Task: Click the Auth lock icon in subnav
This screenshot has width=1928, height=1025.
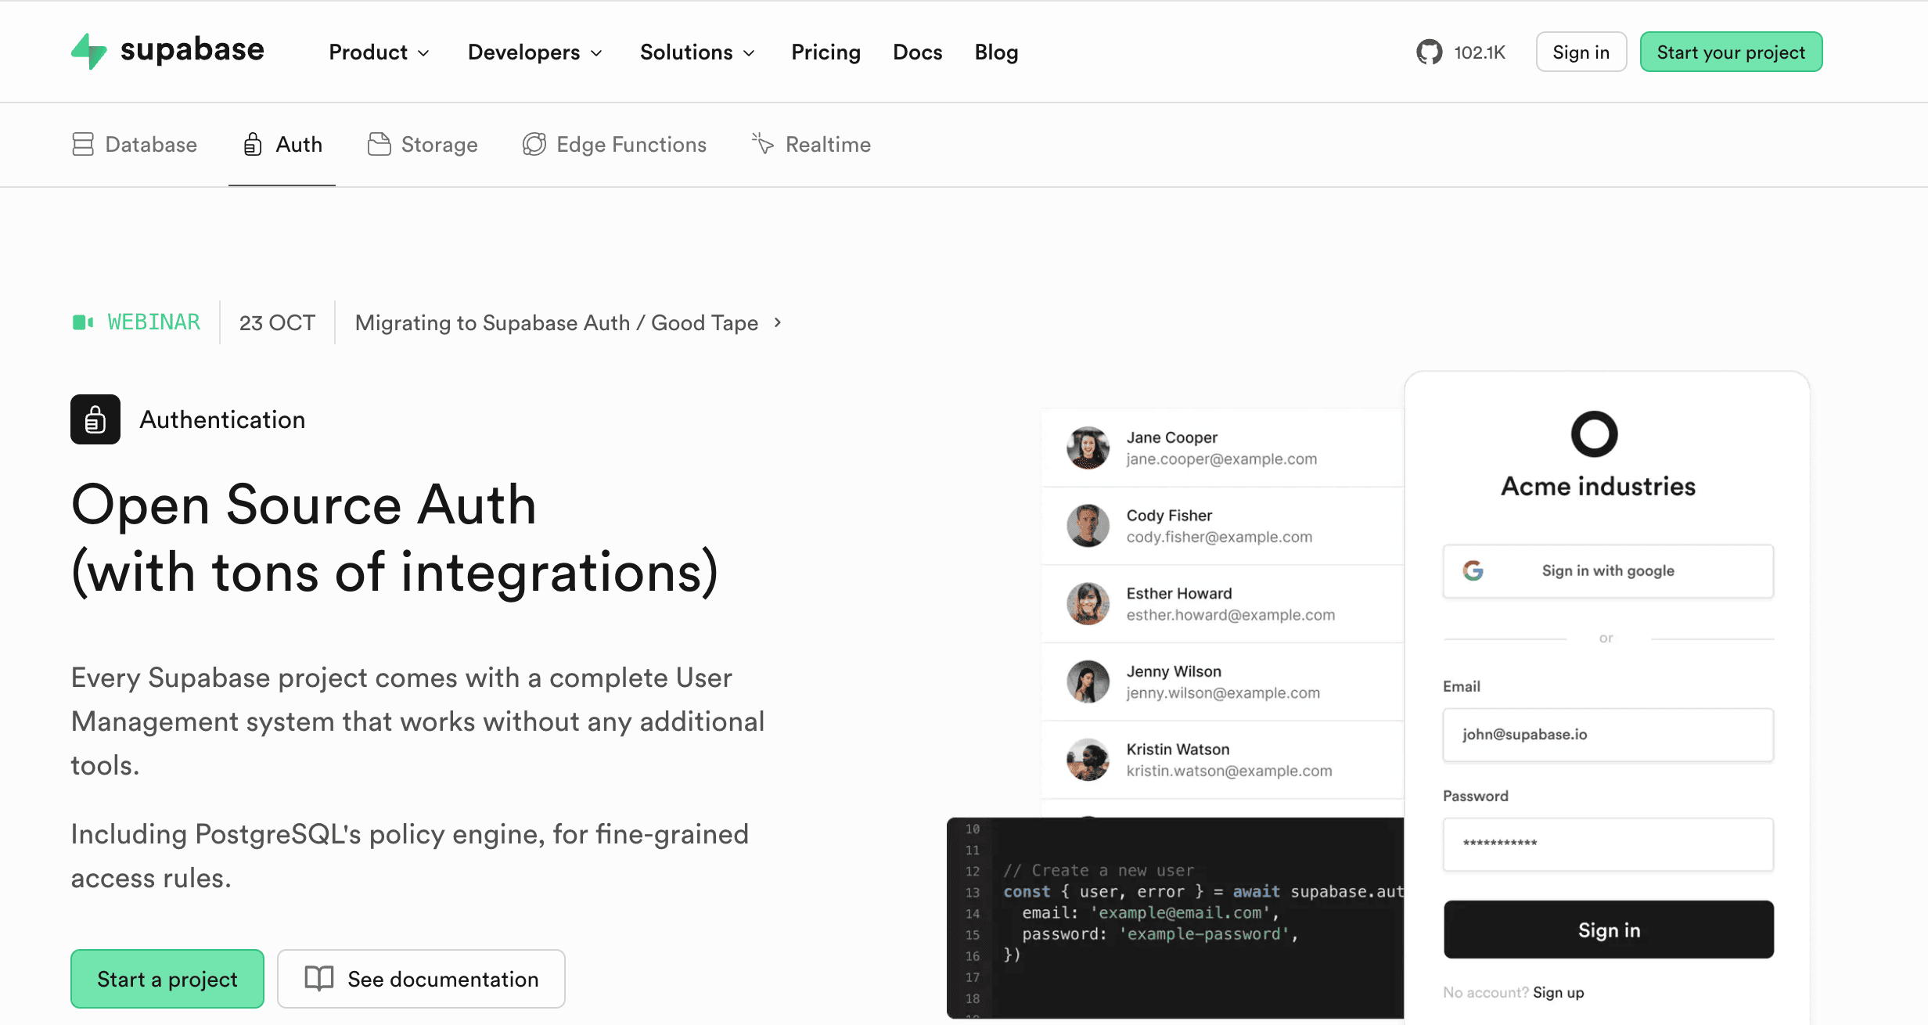Action: coord(253,144)
